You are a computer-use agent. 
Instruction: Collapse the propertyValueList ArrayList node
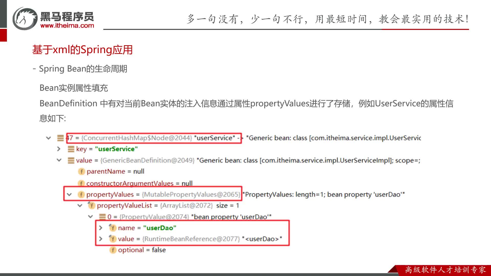[x=80, y=205]
